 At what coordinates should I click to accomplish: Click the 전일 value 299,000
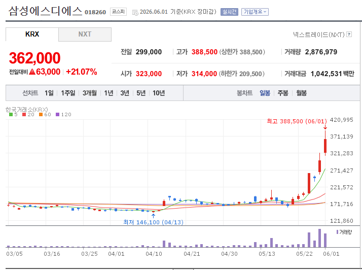149,52
